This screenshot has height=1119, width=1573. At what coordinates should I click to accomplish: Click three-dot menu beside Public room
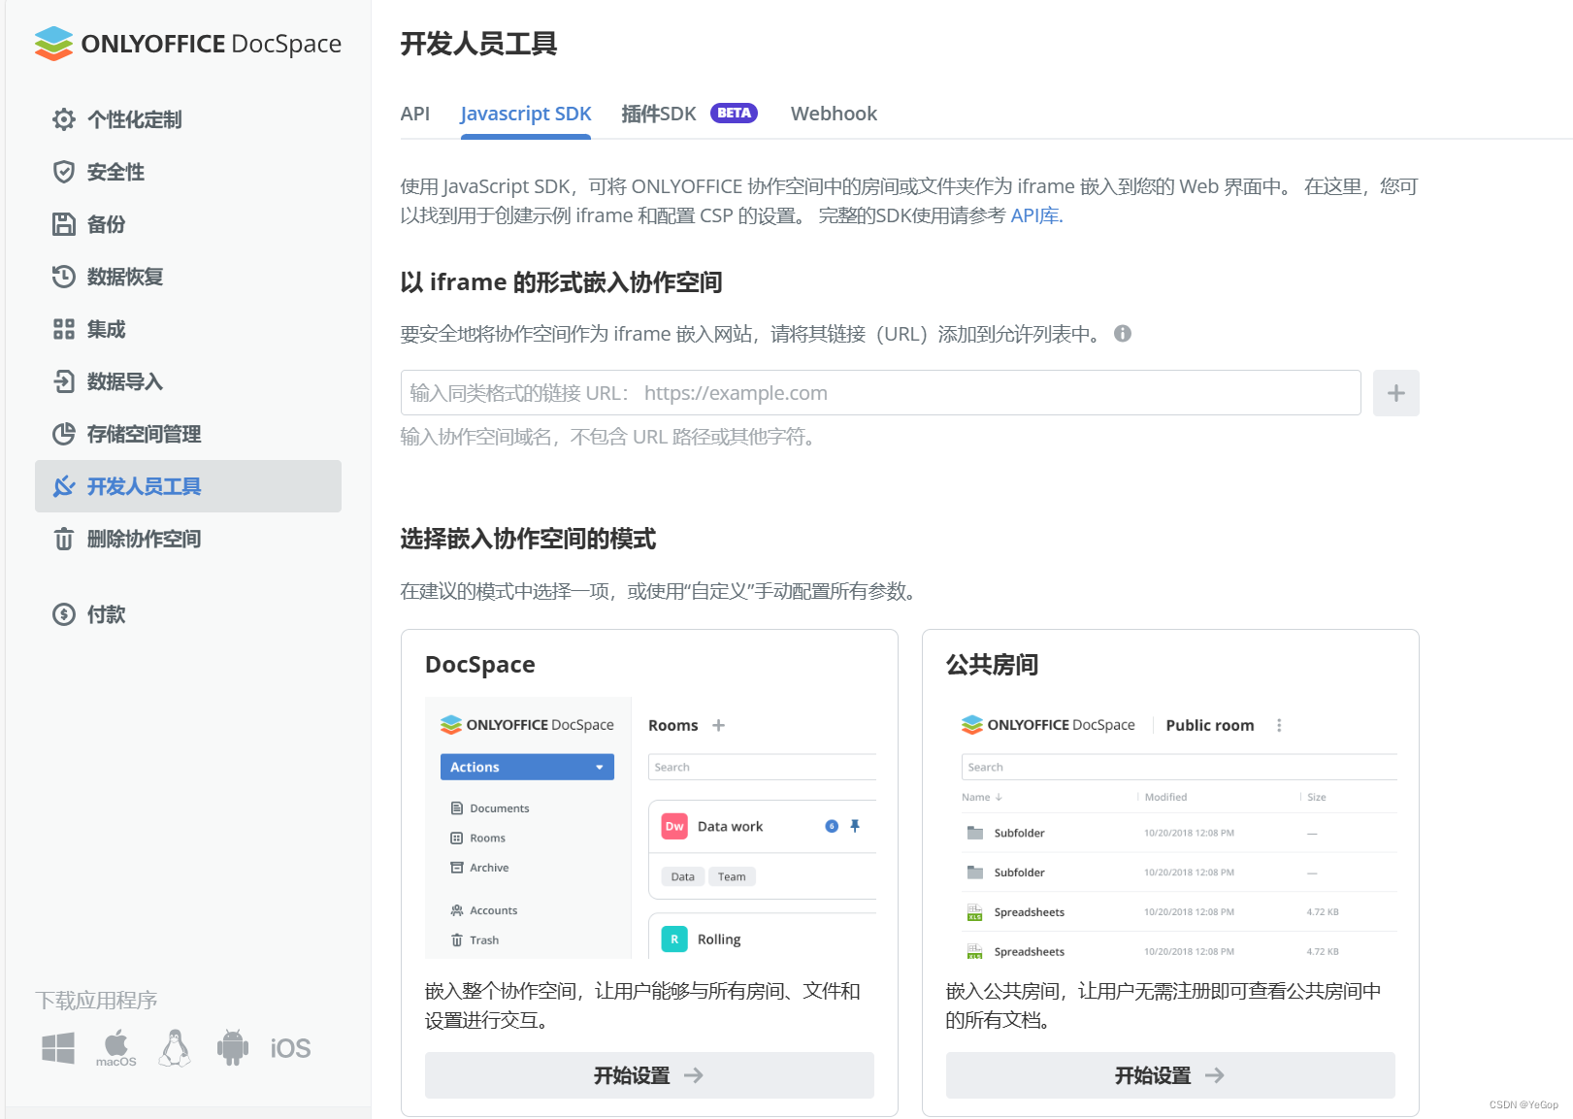coord(1279,725)
